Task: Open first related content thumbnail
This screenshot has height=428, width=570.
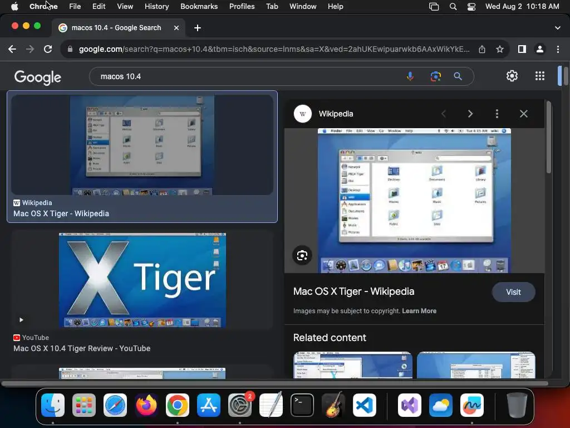Action: (352, 365)
